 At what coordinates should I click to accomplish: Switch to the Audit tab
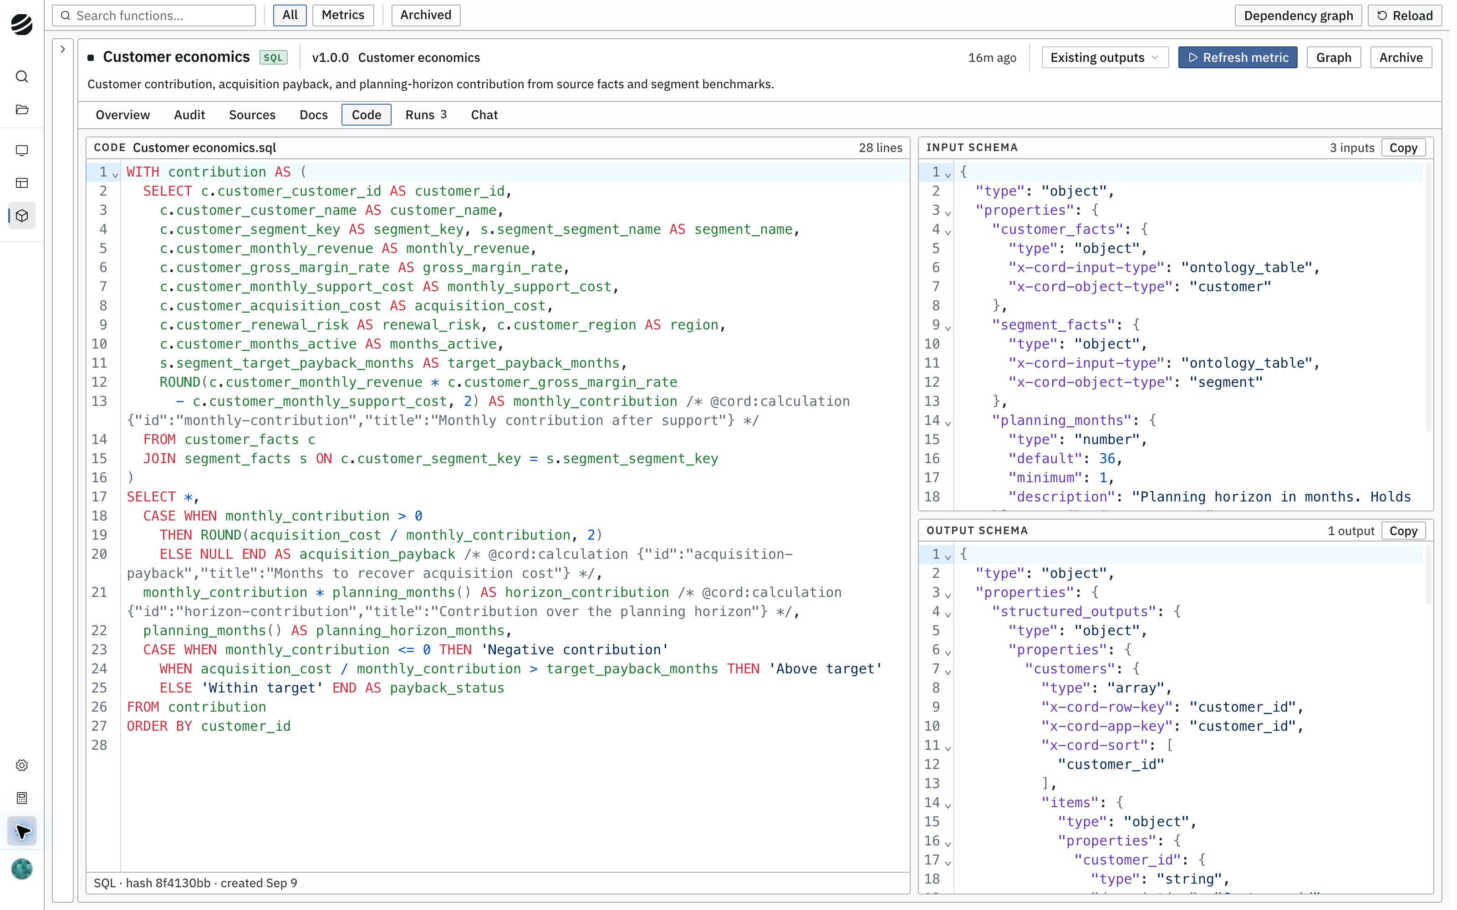coord(189,115)
